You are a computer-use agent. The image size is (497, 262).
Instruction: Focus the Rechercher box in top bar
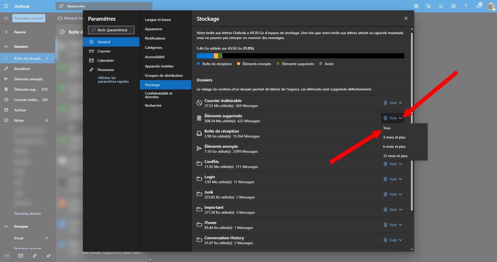104,6
